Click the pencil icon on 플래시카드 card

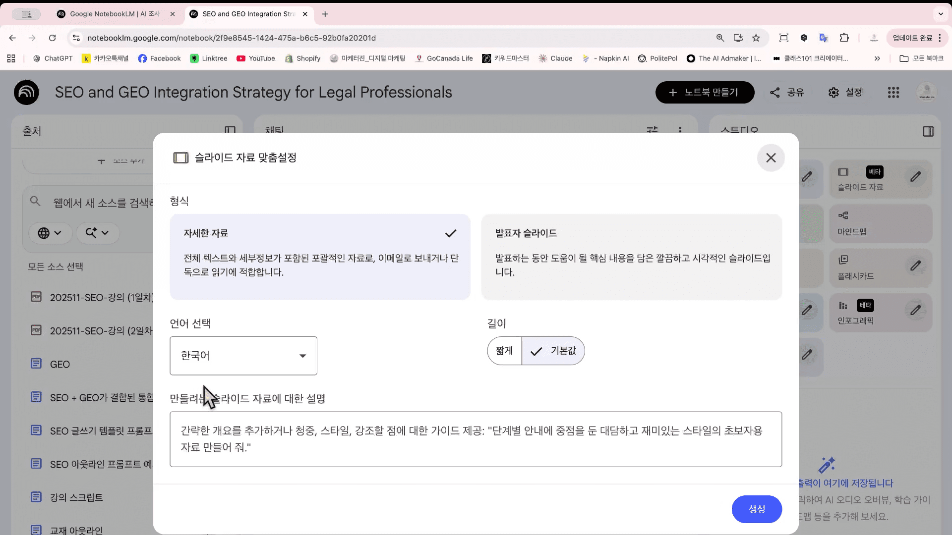coord(915,266)
